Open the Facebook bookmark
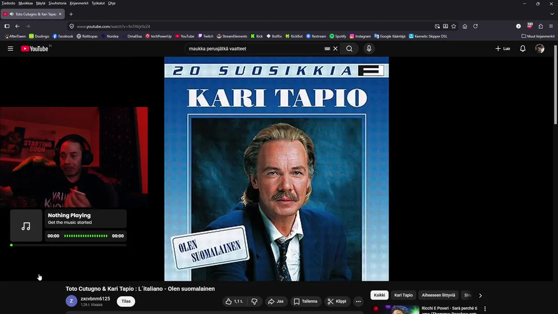Image resolution: width=558 pixels, height=314 pixels. tap(63, 36)
